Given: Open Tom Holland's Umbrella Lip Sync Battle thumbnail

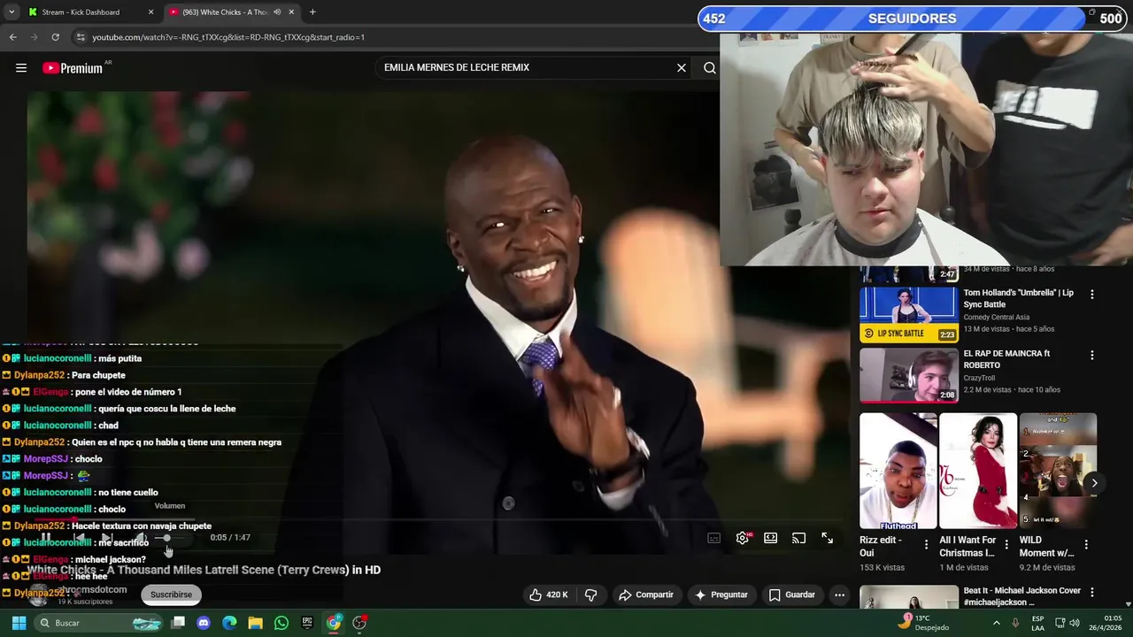Looking at the screenshot, I should tap(909, 315).
